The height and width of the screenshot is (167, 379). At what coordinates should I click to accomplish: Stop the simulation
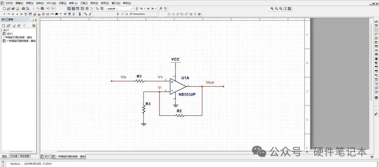pyautogui.click(x=126, y=14)
